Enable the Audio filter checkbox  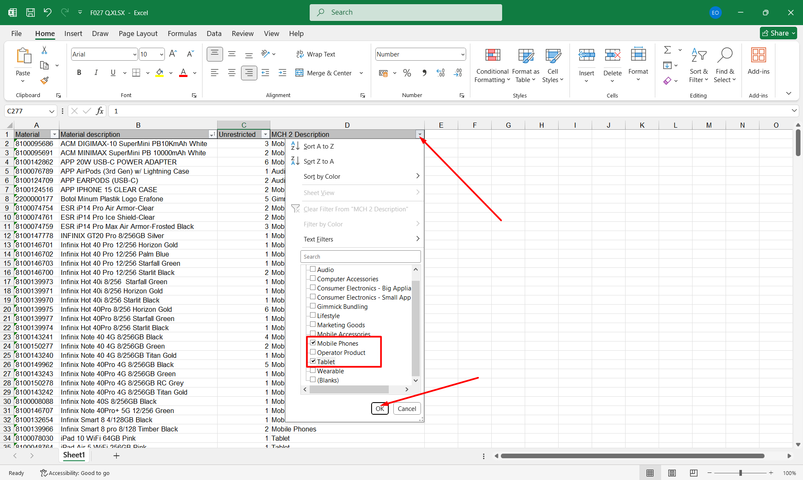313,270
